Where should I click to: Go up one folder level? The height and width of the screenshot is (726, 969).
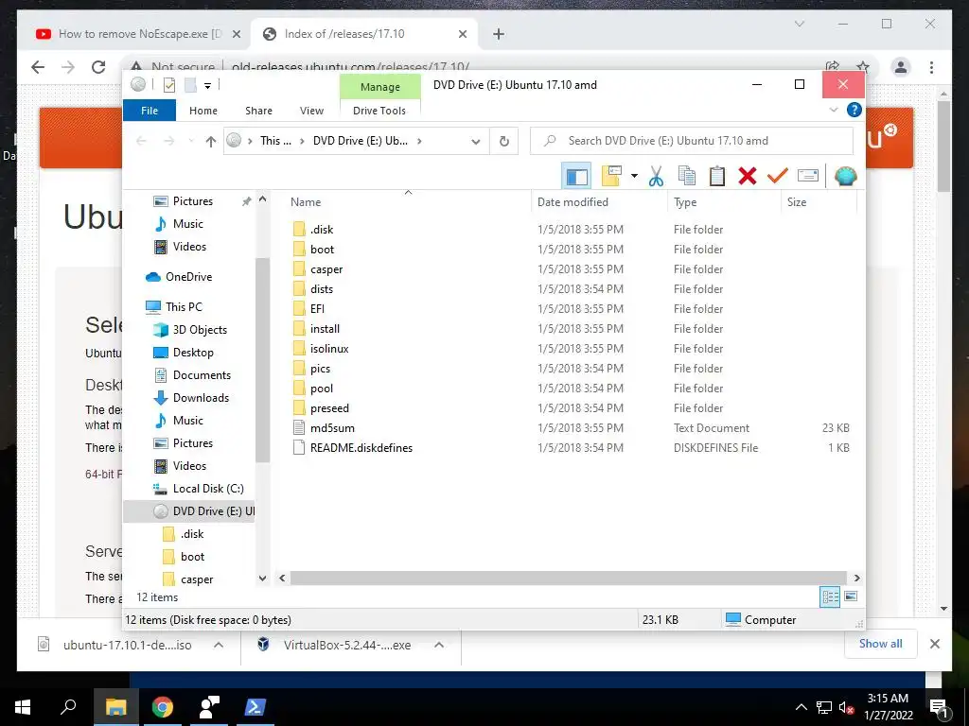[211, 142]
